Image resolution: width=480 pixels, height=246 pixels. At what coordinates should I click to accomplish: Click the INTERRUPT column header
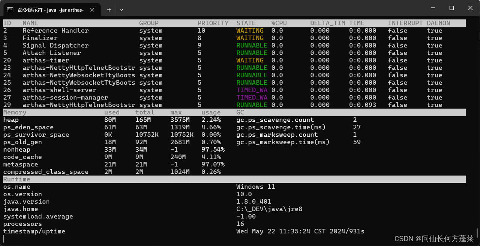click(x=405, y=23)
